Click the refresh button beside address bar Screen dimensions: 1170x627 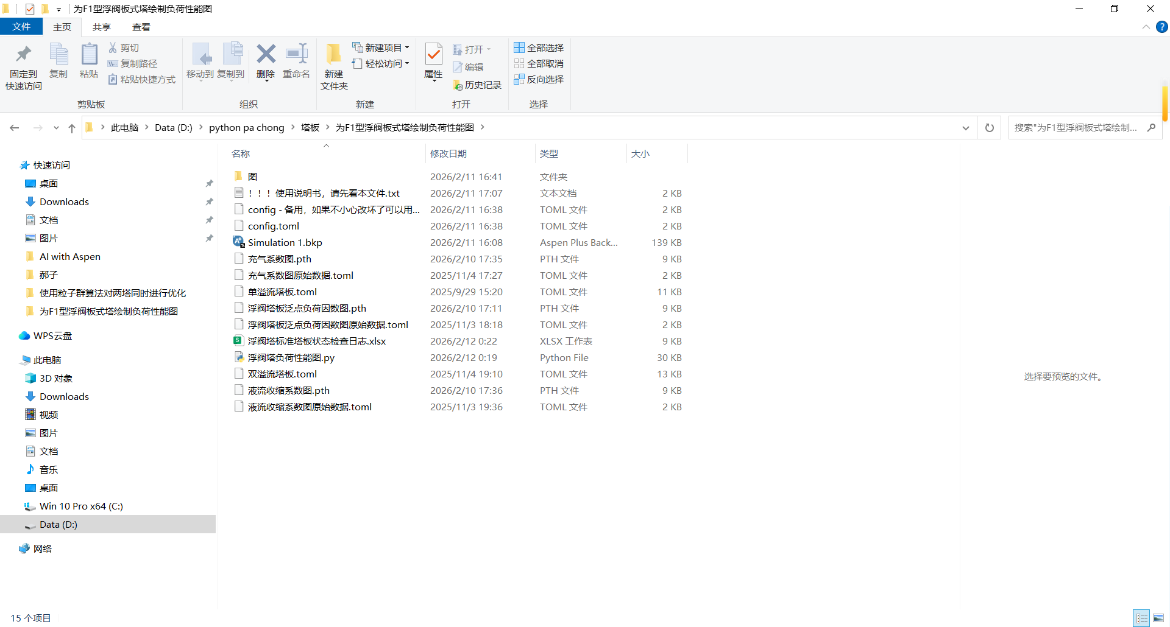(989, 128)
